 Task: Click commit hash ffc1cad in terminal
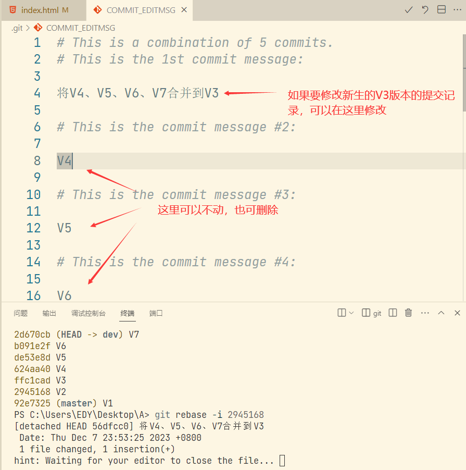(32, 380)
